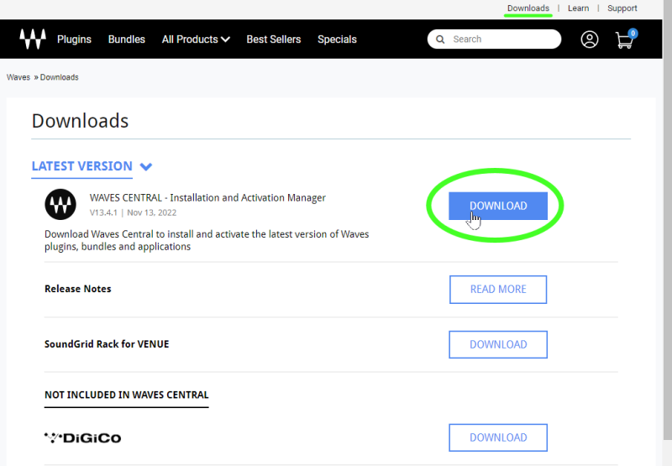This screenshot has width=672, height=466.
Task: Collapse the Latest Version chevron
Action: point(146,166)
